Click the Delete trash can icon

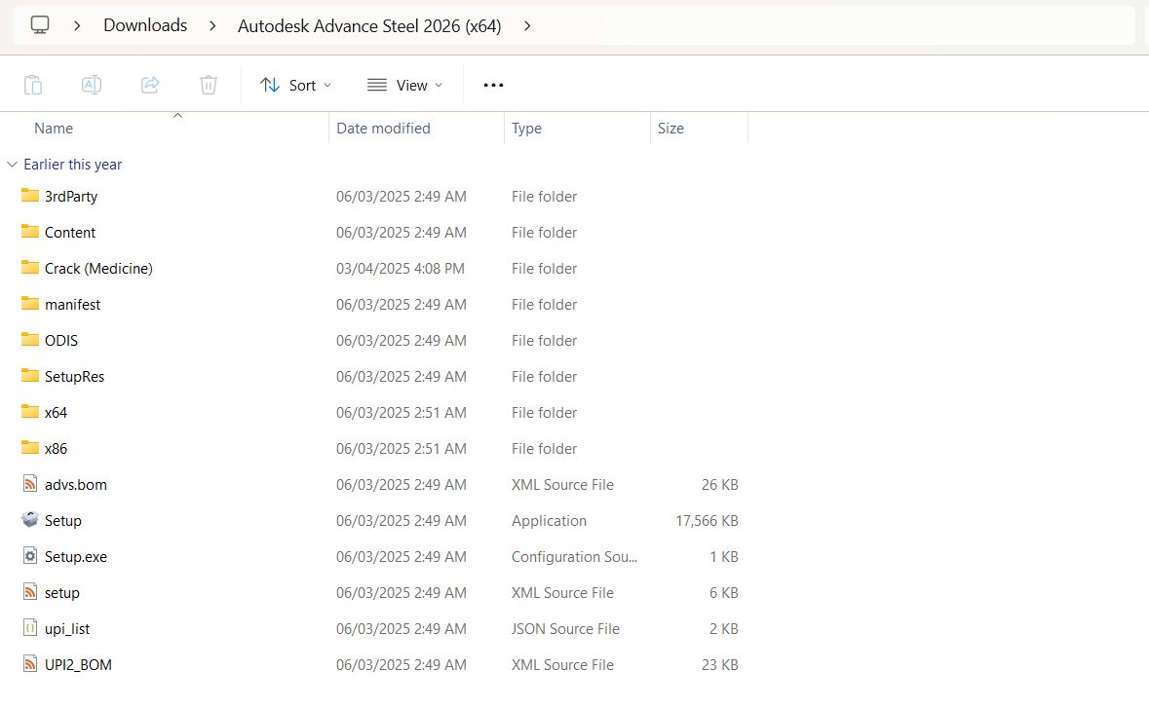pos(209,85)
